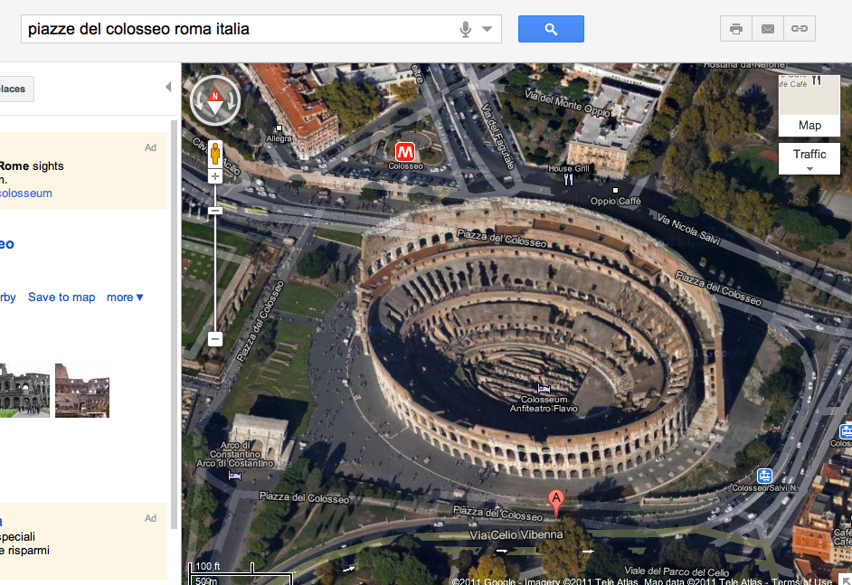The width and height of the screenshot is (852, 585).
Task: Click the Terms of Use link
Action: (801, 580)
